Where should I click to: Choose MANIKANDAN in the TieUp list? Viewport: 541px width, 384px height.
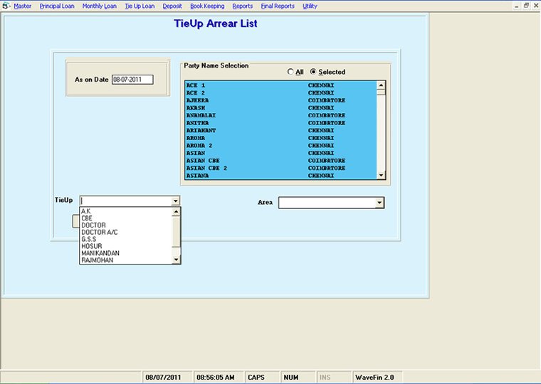100,253
